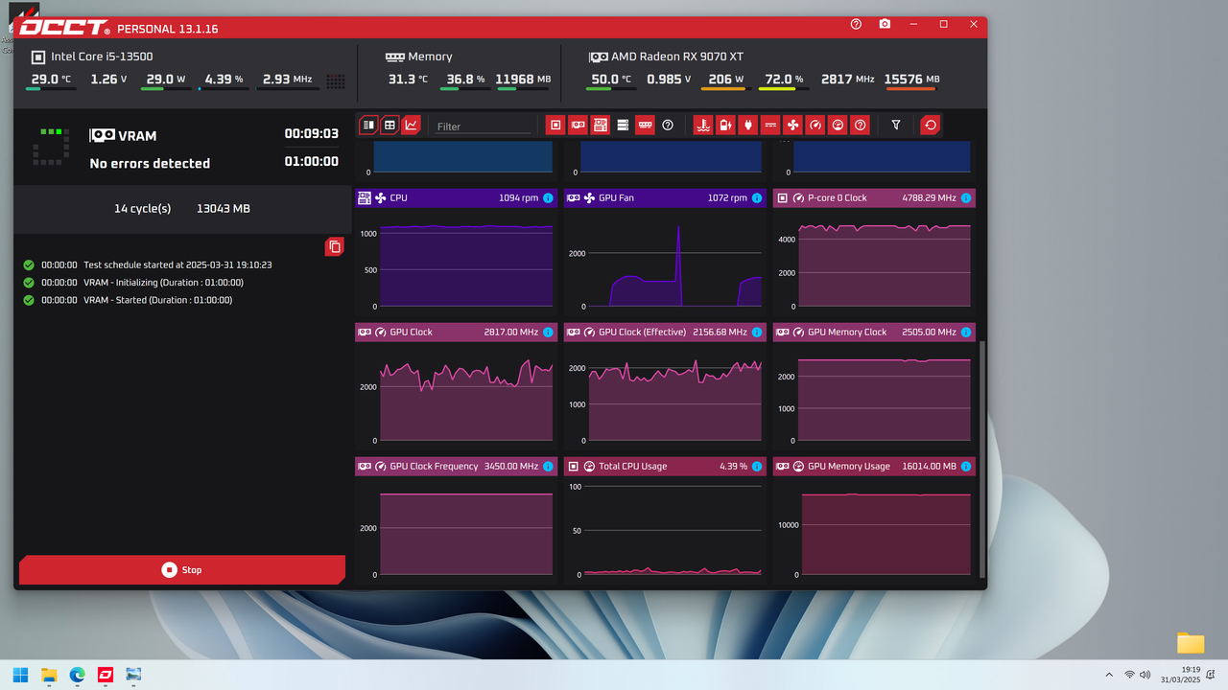Toggle unknown-device sensors filter in hardware group
This screenshot has width=1228, height=690.
668,125
